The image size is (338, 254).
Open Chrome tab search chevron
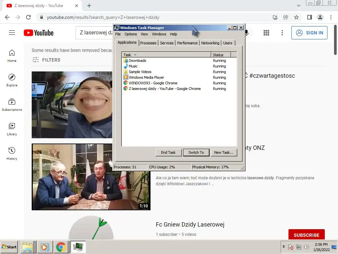298,6
